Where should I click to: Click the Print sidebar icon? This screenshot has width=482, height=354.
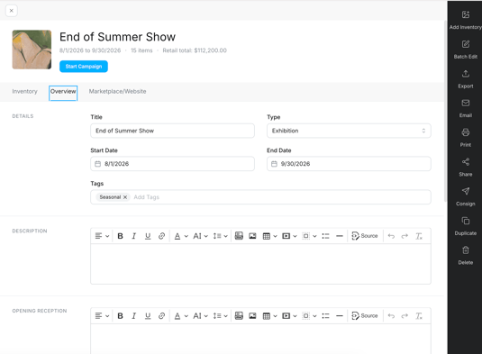point(466,138)
